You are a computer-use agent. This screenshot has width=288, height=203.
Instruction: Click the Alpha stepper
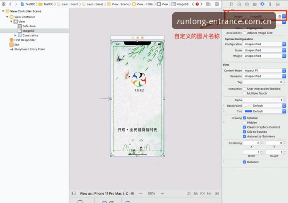(285, 100)
